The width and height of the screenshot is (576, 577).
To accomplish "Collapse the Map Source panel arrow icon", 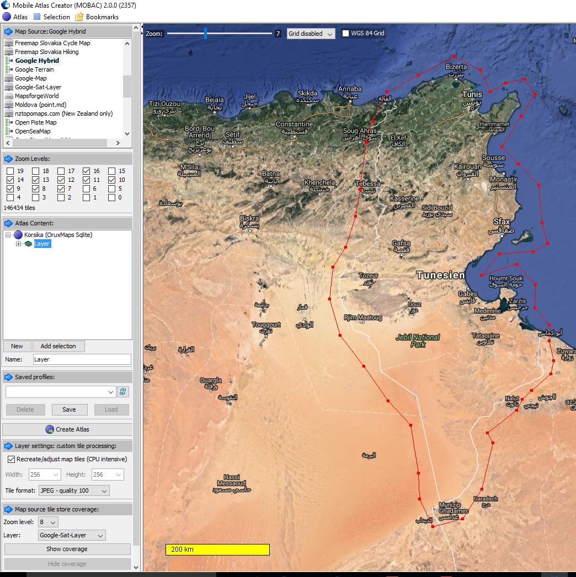I will (8, 32).
